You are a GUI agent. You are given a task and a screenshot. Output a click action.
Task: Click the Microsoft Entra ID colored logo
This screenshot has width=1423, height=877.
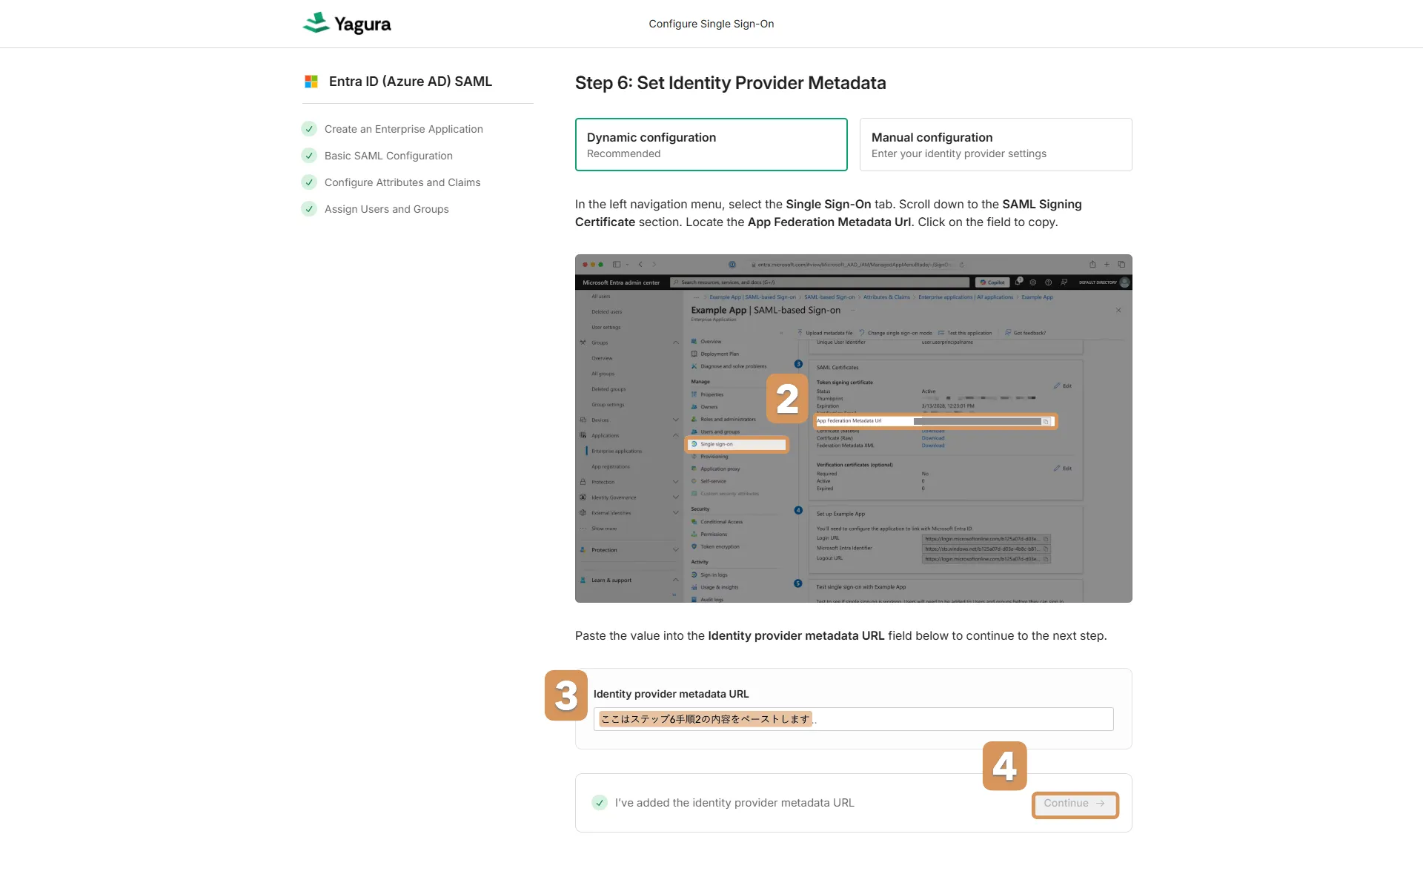[311, 82]
